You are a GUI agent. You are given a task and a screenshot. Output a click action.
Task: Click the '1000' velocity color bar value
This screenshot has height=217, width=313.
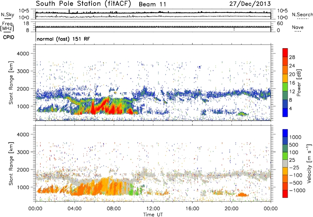[x=295, y=137]
